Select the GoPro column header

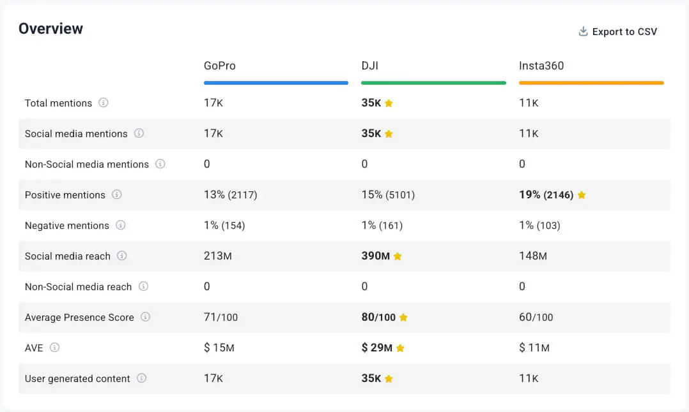coord(220,66)
